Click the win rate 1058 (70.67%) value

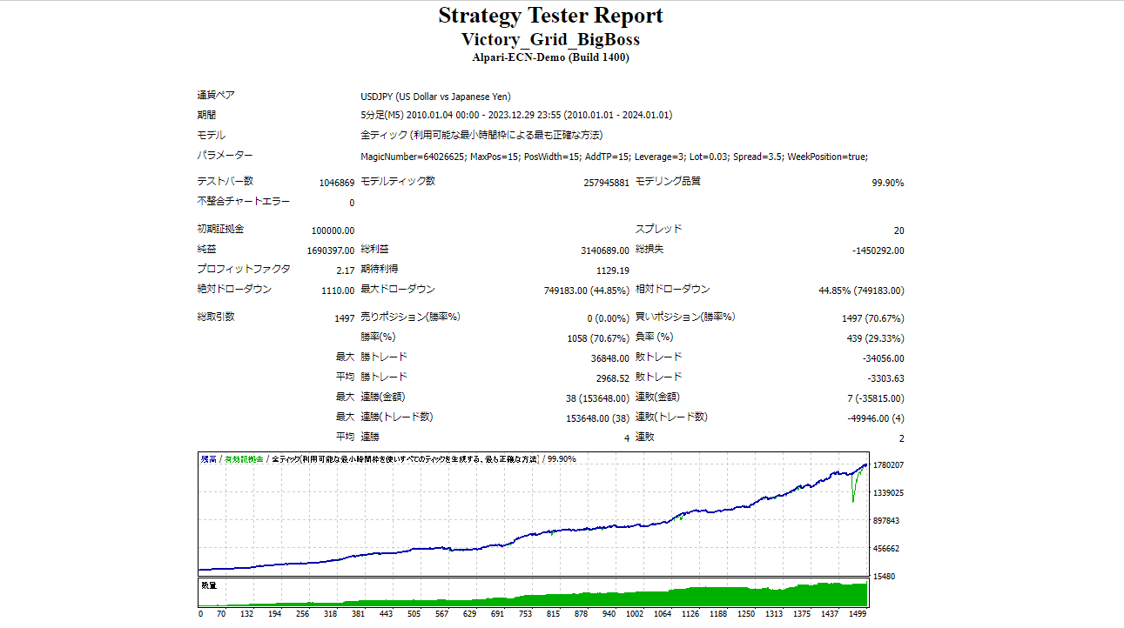click(597, 338)
